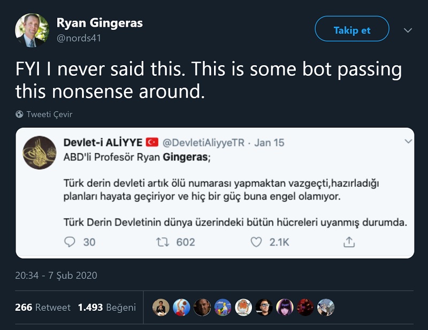Click the globe icon beside Tweeti Çevir
Image resolution: width=428 pixels, height=330 pixels.
point(20,114)
